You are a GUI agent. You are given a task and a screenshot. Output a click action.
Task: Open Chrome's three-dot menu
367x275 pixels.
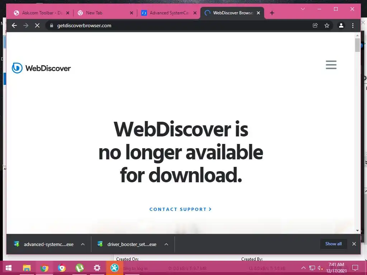tap(353, 25)
